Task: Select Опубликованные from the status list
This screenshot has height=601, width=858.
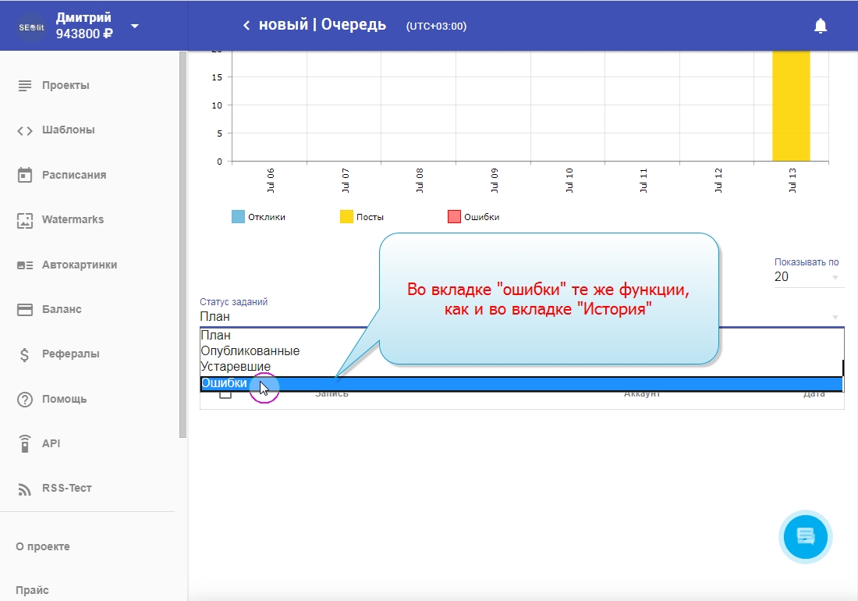Action: point(250,351)
